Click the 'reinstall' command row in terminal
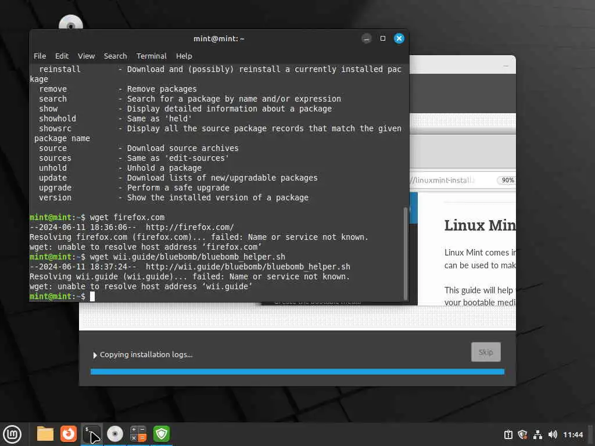Viewport: 595px width, 446px height. [216, 74]
